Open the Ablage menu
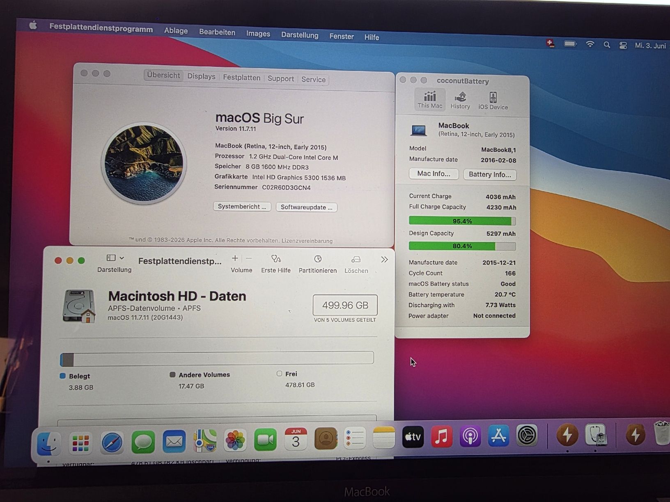 (176, 31)
